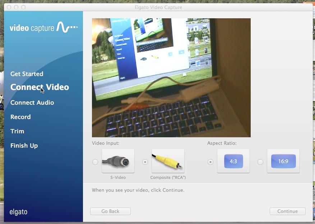Image resolution: width=315 pixels, height=224 pixels.
Task: Select the yellow Composite RCA connector image
Action: coord(168,161)
